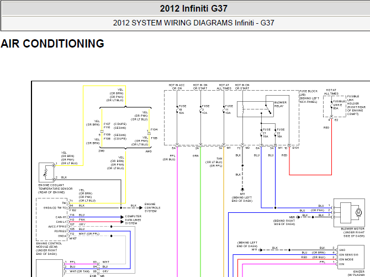Click the engine coolant temperature sensor symbol
The height and width of the screenshot is (277, 370).
pyautogui.click(x=46, y=173)
